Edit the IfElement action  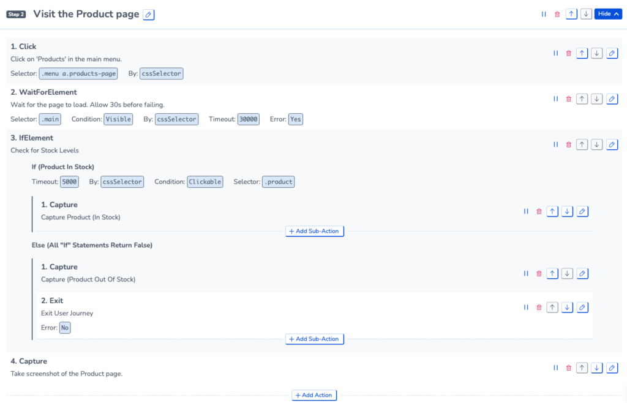click(612, 144)
